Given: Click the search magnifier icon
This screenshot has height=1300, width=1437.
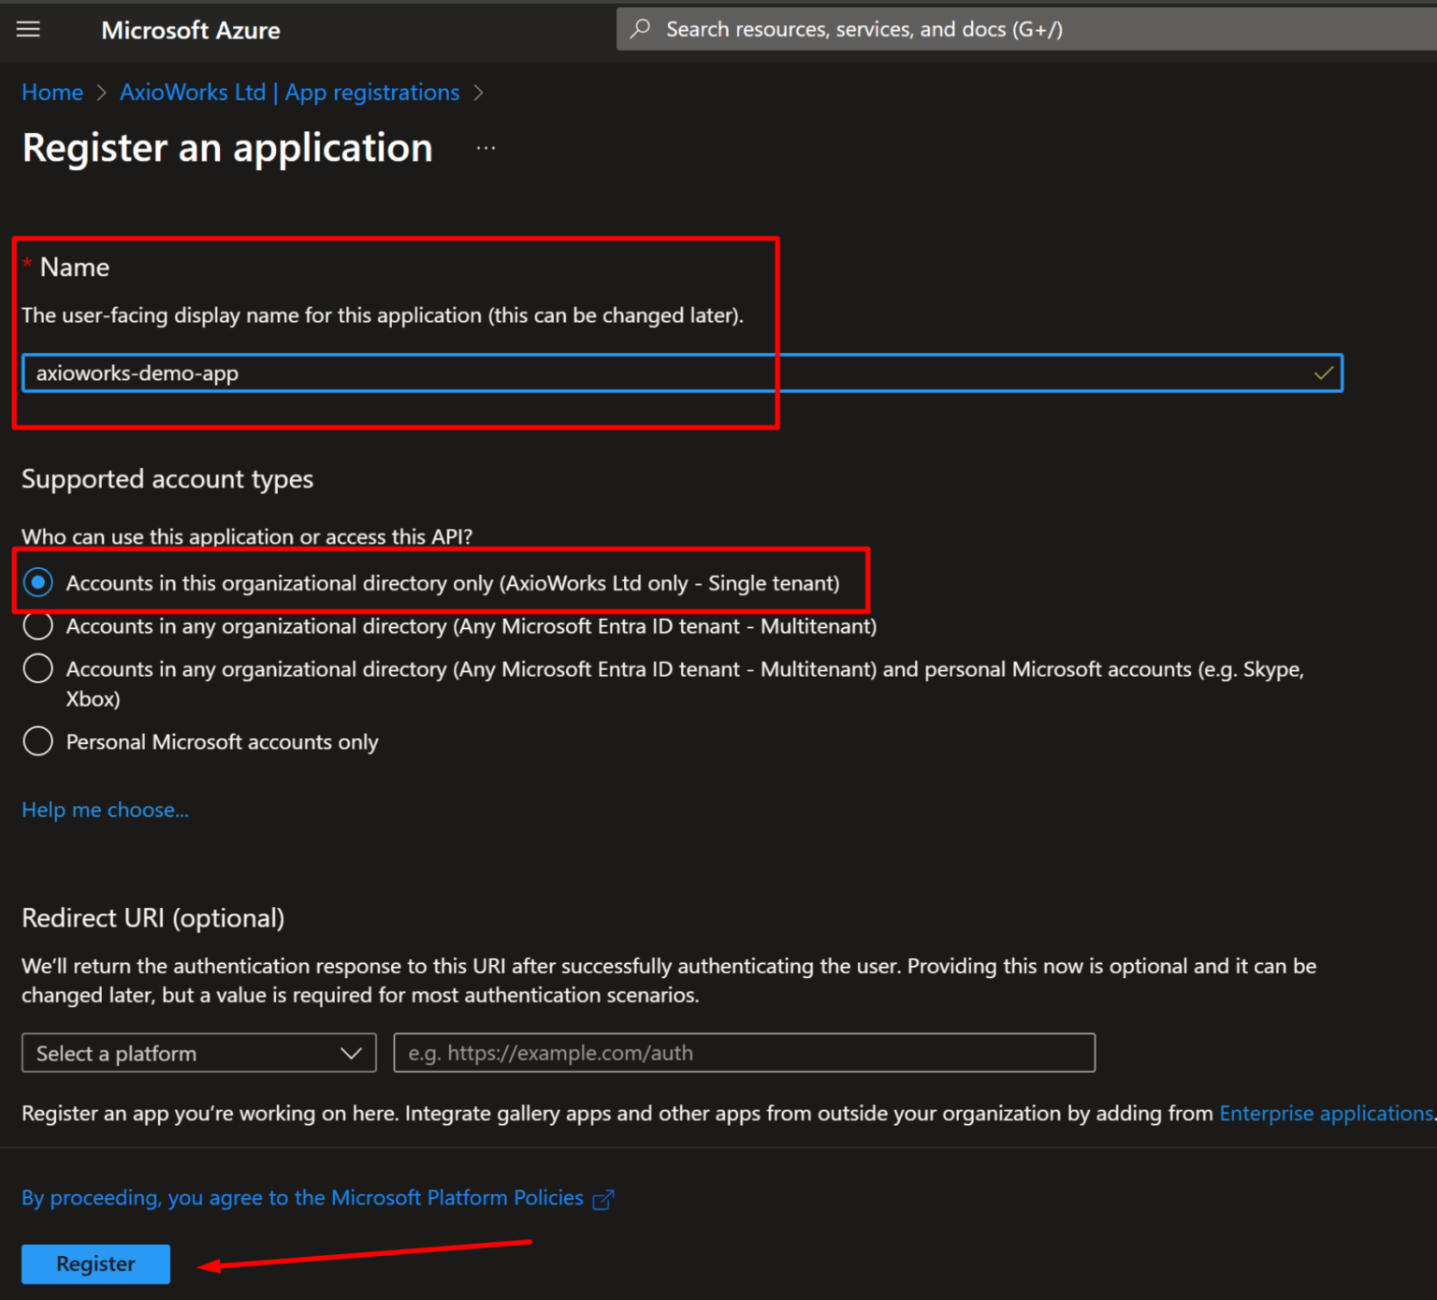Looking at the screenshot, I should click(640, 29).
